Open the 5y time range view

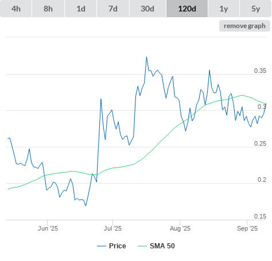(x=255, y=9)
